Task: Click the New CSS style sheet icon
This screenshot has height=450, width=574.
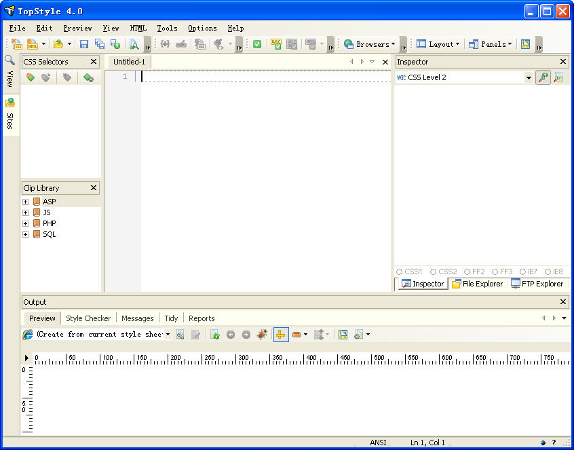Action: [17, 44]
